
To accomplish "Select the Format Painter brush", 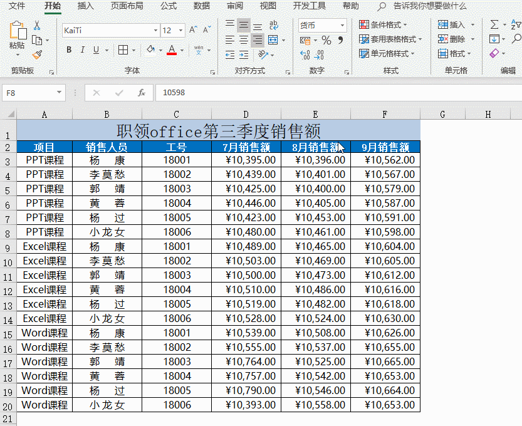I will pyautogui.click(x=37, y=55).
